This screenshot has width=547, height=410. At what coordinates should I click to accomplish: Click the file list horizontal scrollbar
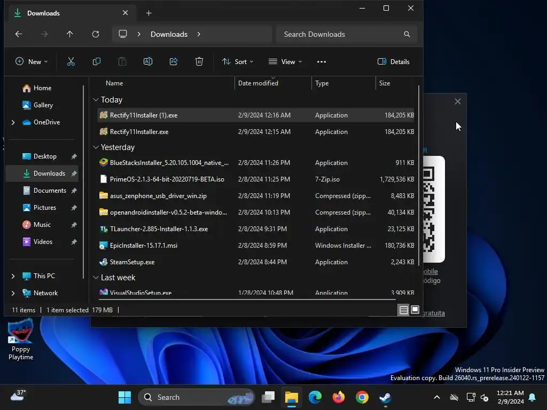[x=247, y=299]
